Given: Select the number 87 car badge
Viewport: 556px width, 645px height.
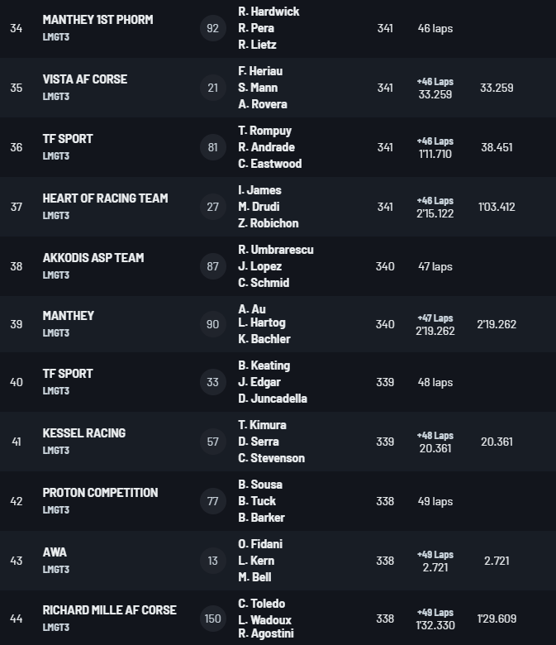Looking at the screenshot, I should coord(213,266).
